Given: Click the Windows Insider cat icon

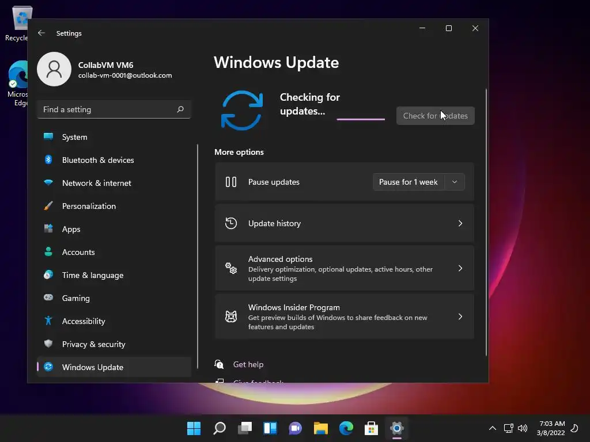Looking at the screenshot, I should 231,317.
